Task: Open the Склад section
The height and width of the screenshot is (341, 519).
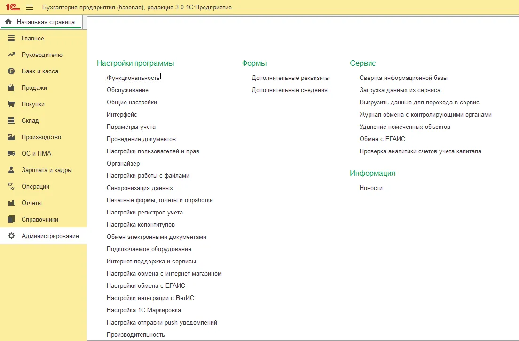Action: pos(30,120)
